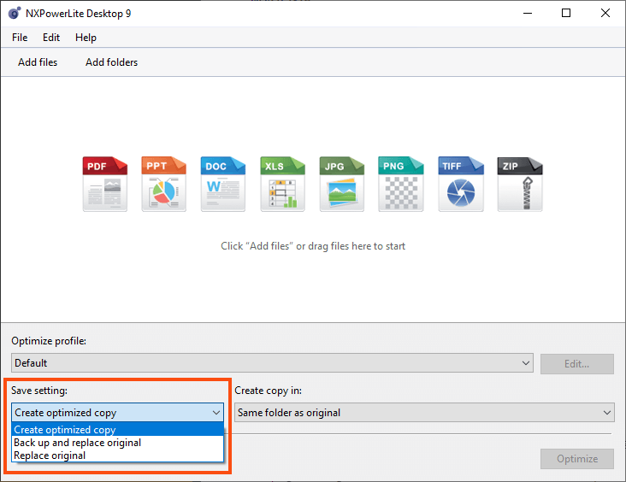This screenshot has width=626, height=482.
Task: Click Add folders in the toolbar
Action: pos(111,62)
